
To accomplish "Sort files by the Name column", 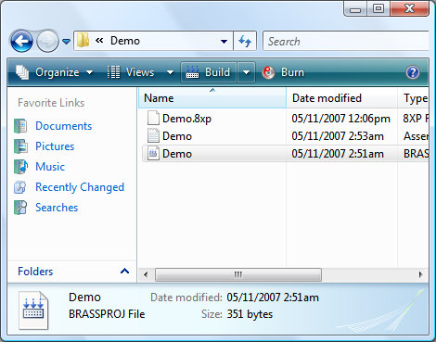I will (x=212, y=98).
